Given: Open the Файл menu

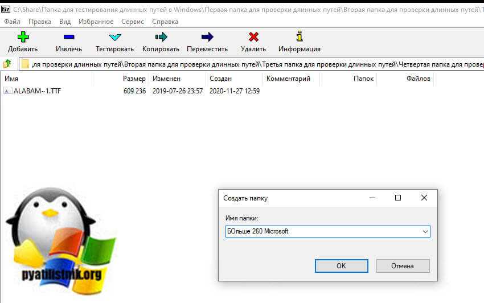Looking at the screenshot, I should click(12, 22).
